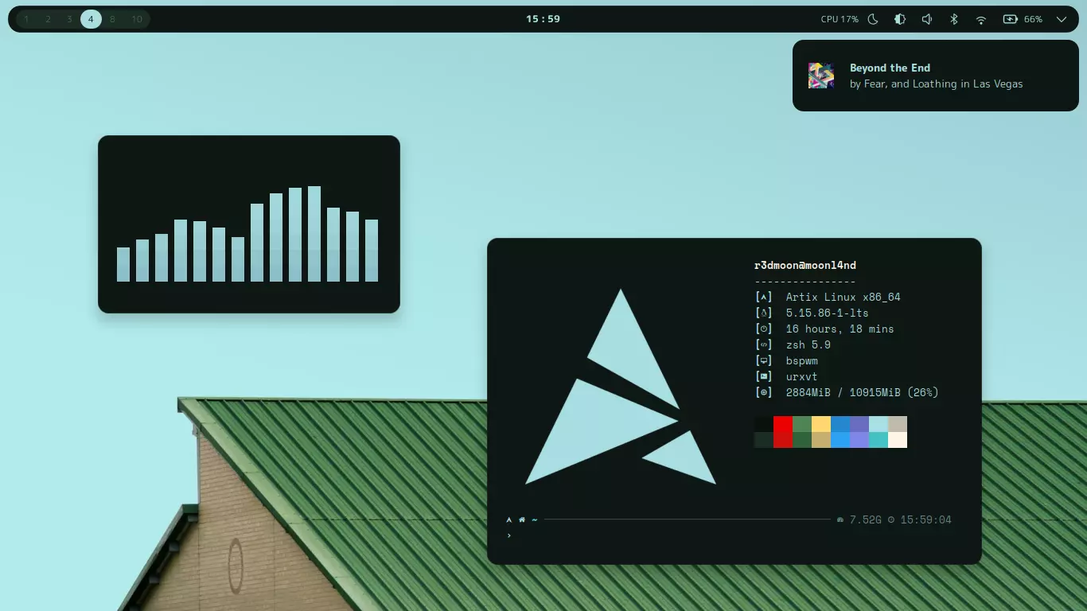
Task: Click the '~' directory in the prompt
Action: coord(535,520)
